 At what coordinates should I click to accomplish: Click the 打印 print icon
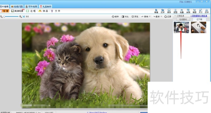(x=207, y=11)
